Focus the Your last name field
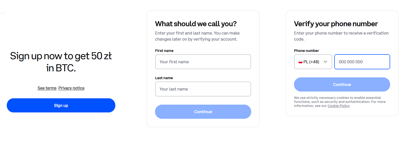This screenshot has height=150, width=406. click(x=203, y=89)
